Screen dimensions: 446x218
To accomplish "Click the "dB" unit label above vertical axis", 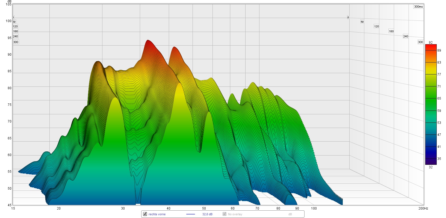I will [x=9, y=2].
